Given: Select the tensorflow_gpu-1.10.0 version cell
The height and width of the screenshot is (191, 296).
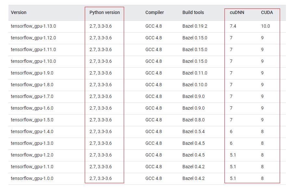Looking at the screenshot, I should [33, 61].
